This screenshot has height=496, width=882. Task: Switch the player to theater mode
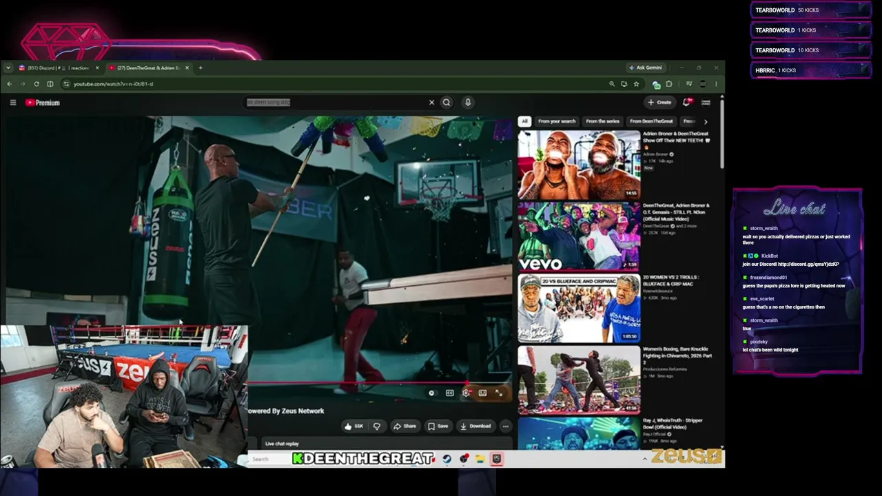(482, 393)
